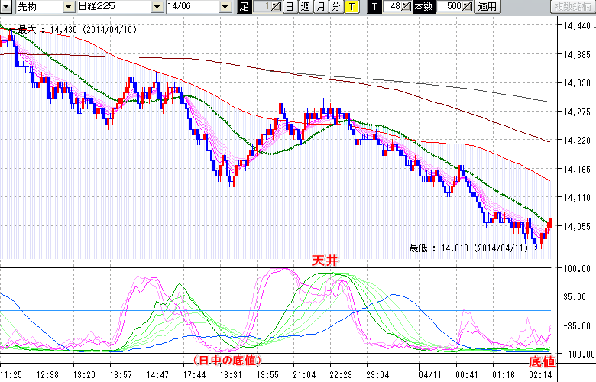
Task: Expand the 日経225 symbol dropdown
Action: click(157, 7)
